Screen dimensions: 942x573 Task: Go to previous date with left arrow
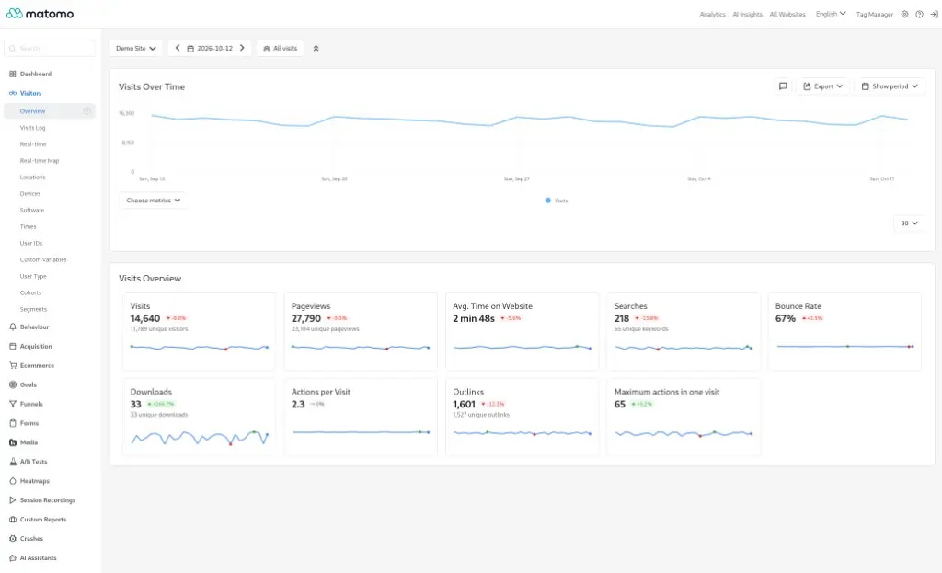coord(178,48)
